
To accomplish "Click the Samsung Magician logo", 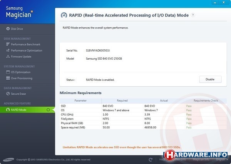I will pos(19,12).
